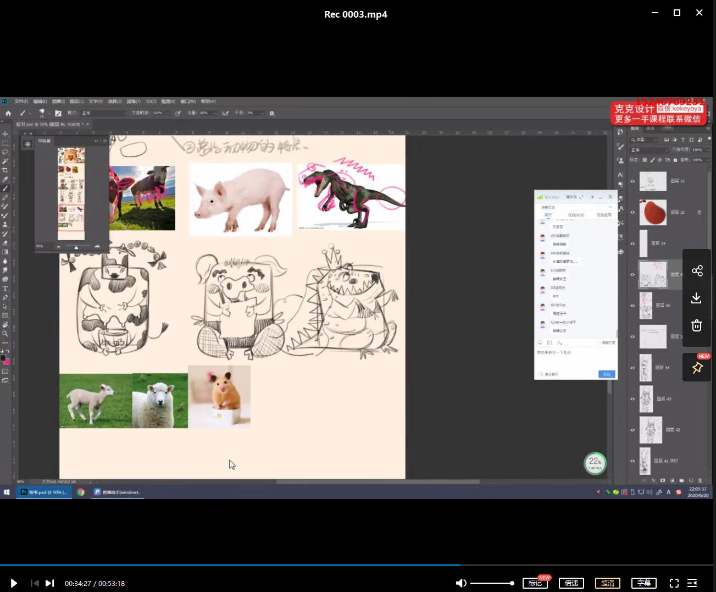Adjust the player volume slider
This screenshot has height=592, width=716.
point(492,583)
